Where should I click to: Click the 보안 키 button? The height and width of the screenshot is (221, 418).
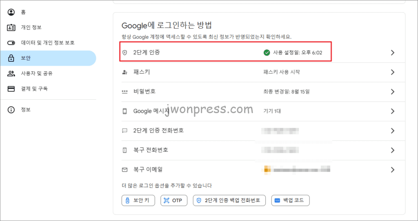(139, 201)
